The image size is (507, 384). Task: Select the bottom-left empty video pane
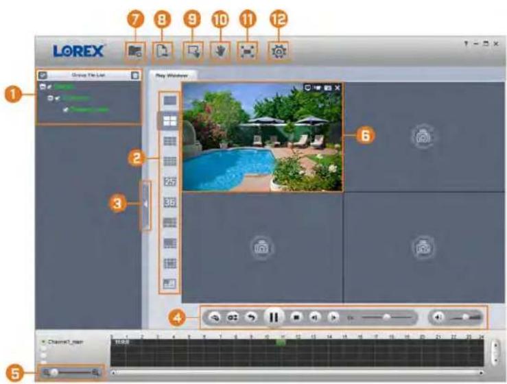click(262, 248)
